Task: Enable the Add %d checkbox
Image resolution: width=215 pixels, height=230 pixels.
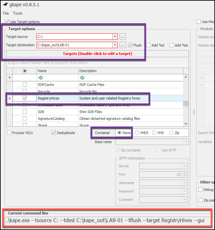Action: 148,45
